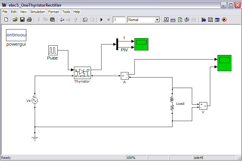Open the Simulation menu

click(x=37, y=12)
